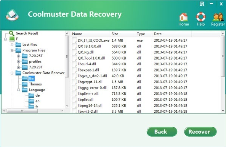The image size is (226, 147).
Task: Open the Register users icon
Action: (218, 17)
